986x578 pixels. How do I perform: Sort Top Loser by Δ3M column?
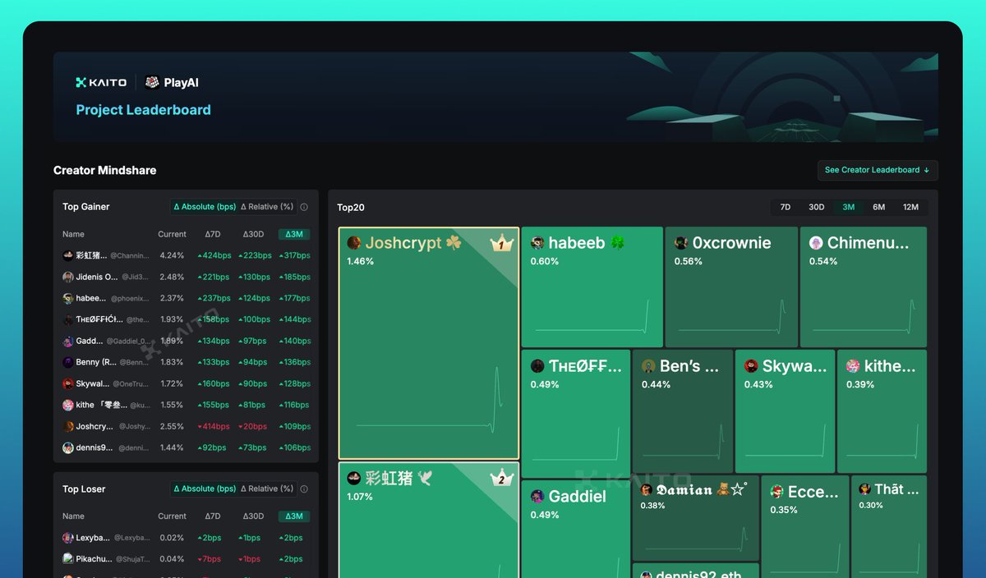[294, 516]
